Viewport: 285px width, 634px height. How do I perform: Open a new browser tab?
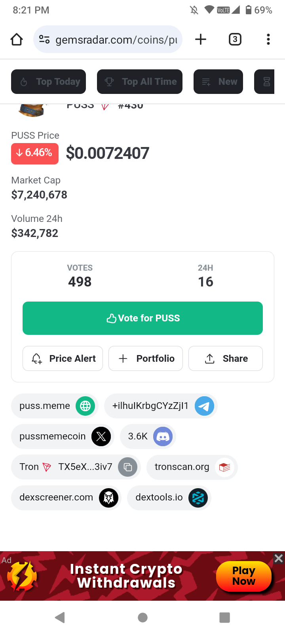[x=201, y=39]
